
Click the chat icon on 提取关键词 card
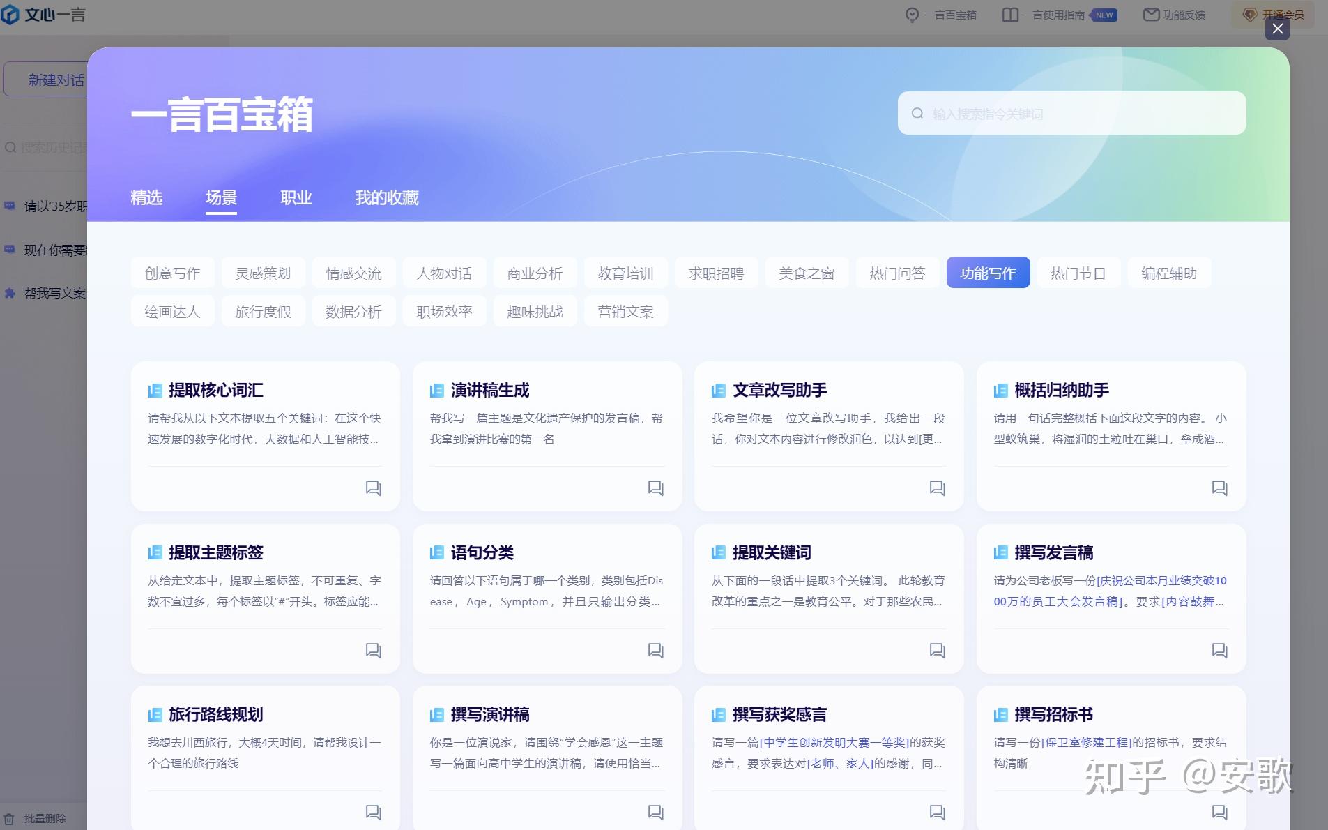(x=938, y=651)
